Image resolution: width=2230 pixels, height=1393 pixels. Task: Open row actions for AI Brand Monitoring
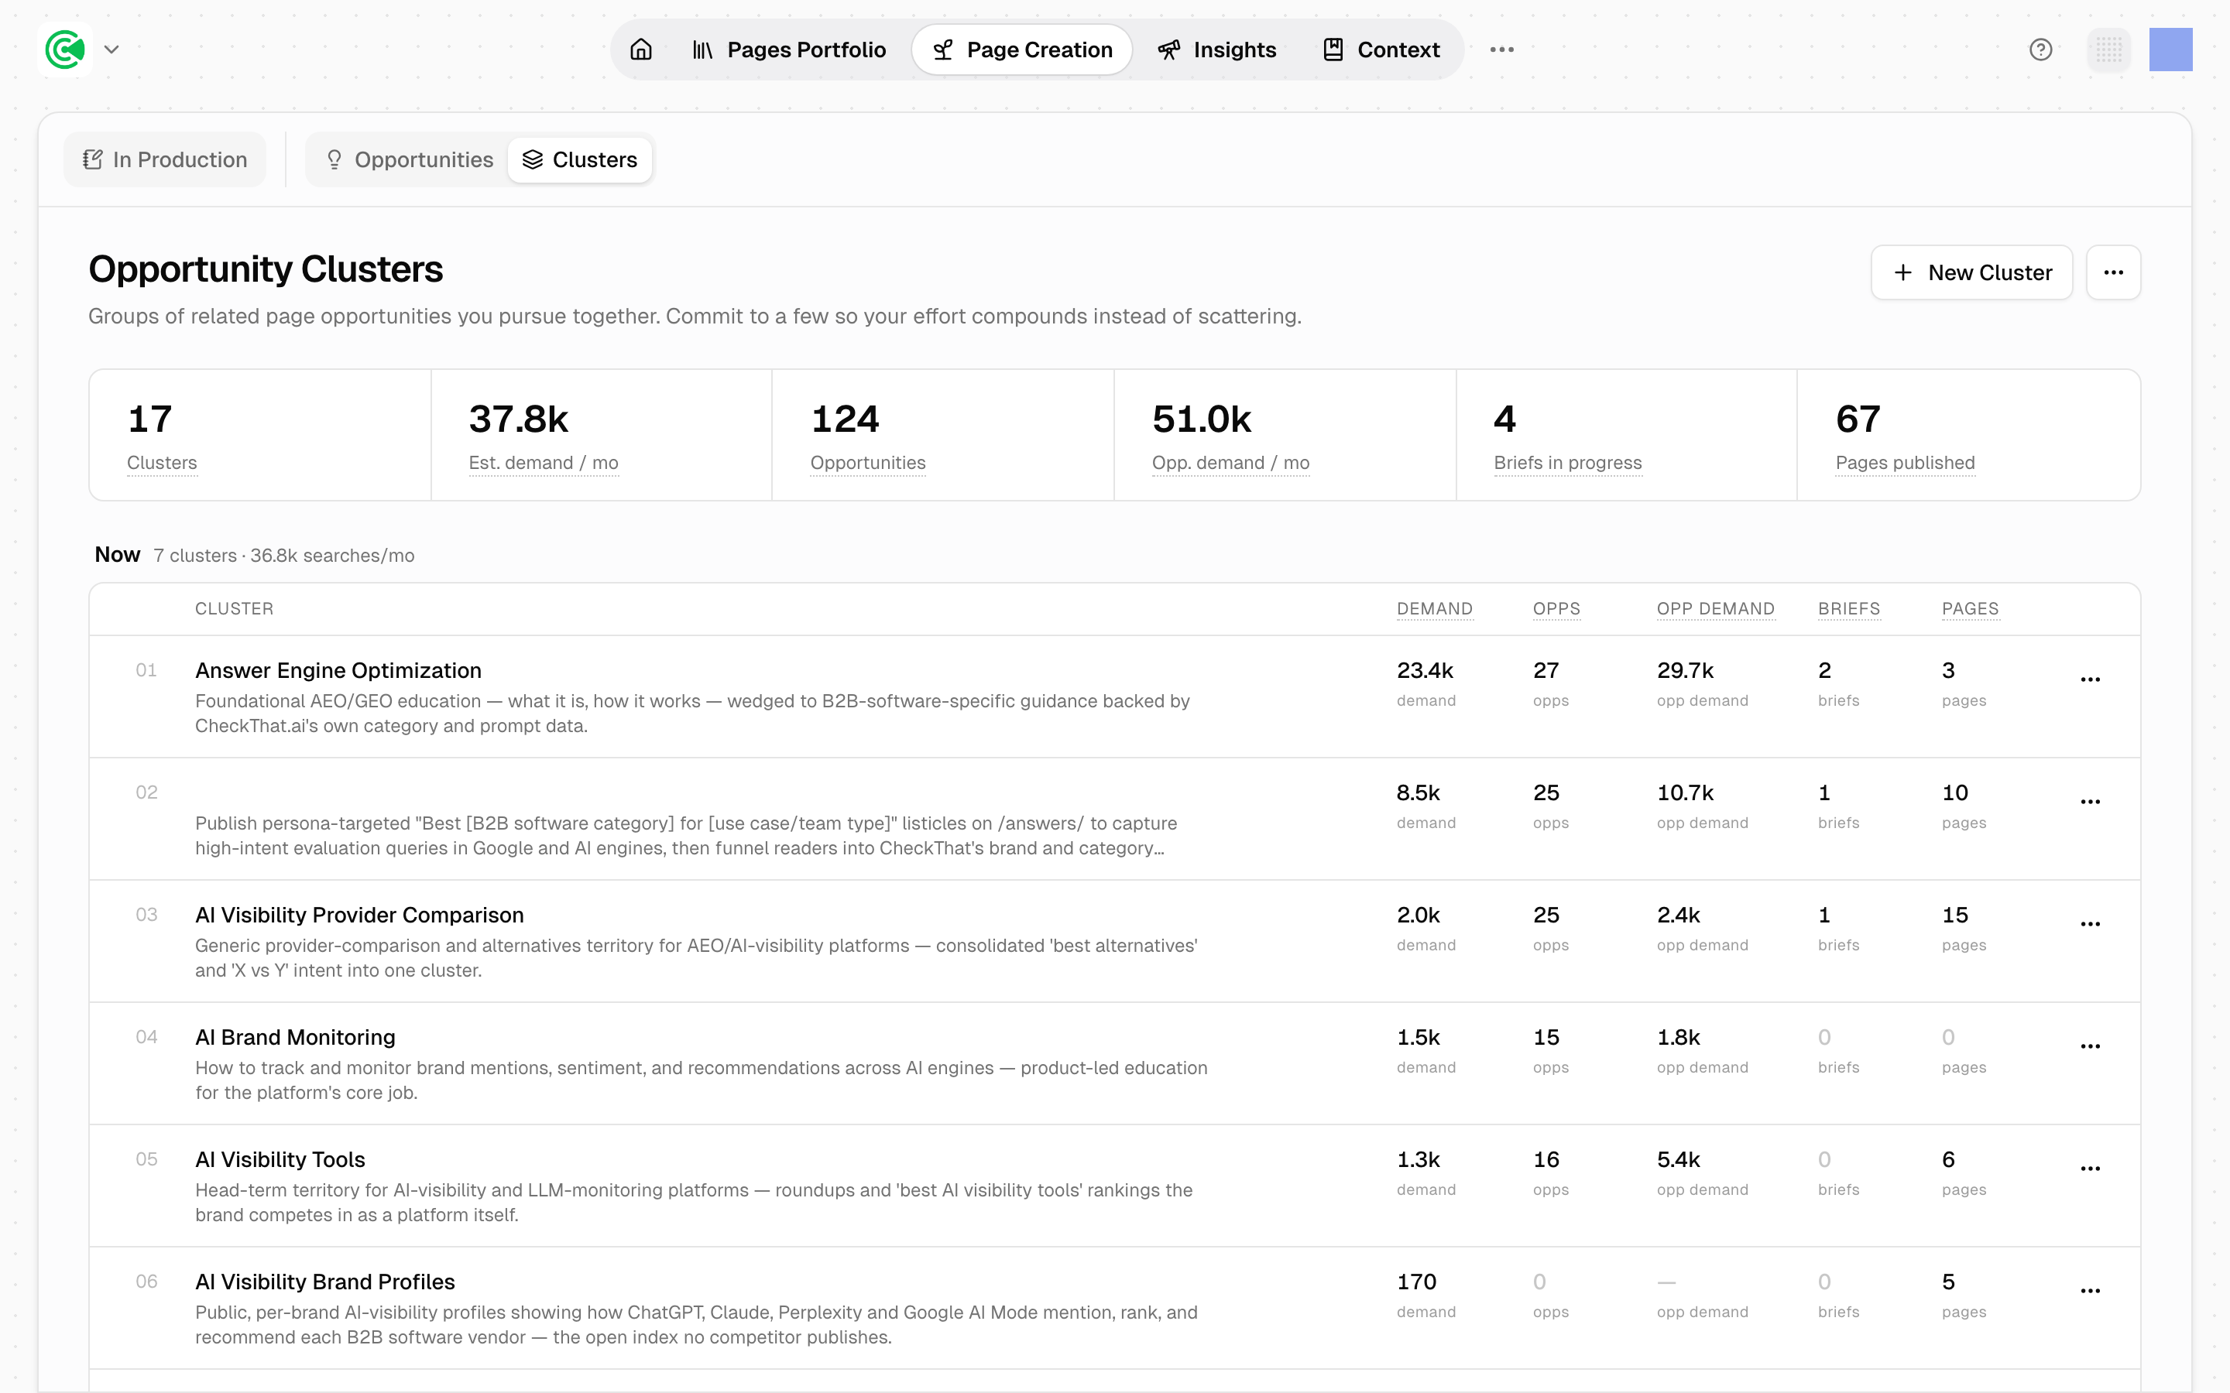coord(2090,1046)
